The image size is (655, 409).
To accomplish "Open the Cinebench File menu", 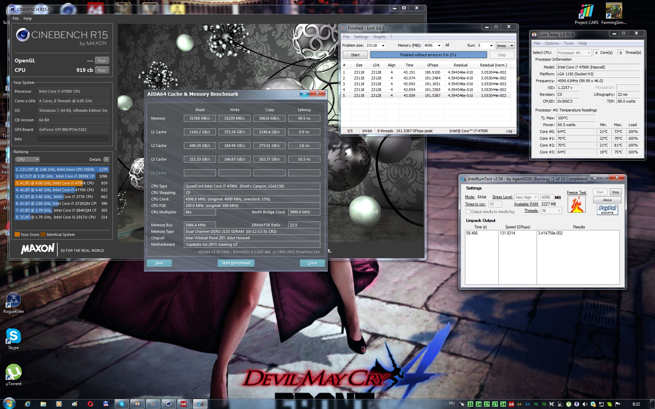I will [16, 18].
